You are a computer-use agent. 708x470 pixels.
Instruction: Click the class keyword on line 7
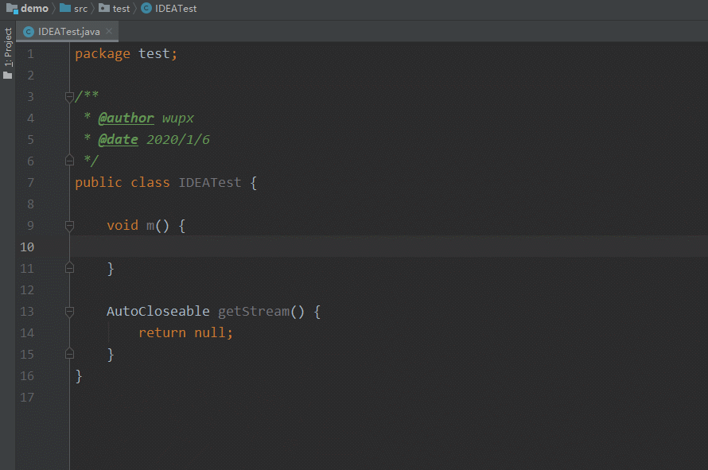pyautogui.click(x=150, y=183)
